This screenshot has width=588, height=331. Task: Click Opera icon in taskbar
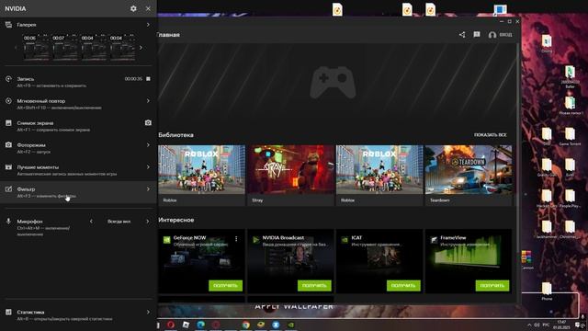[x=171, y=325]
